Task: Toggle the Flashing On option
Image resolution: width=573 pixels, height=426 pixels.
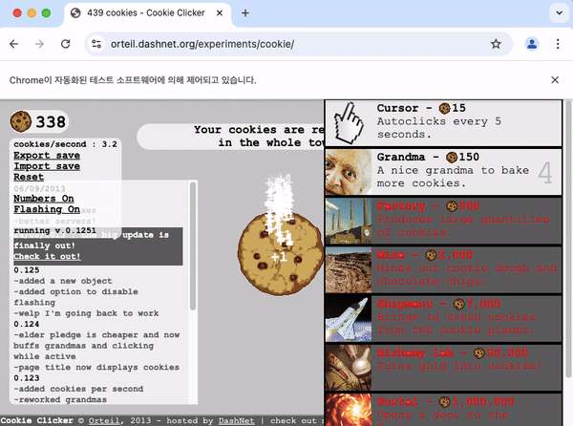Action: (47, 209)
